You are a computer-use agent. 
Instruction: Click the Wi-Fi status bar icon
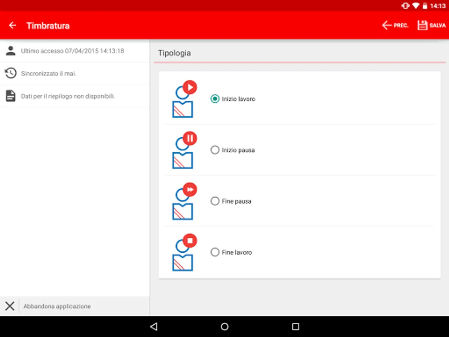[416, 6]
